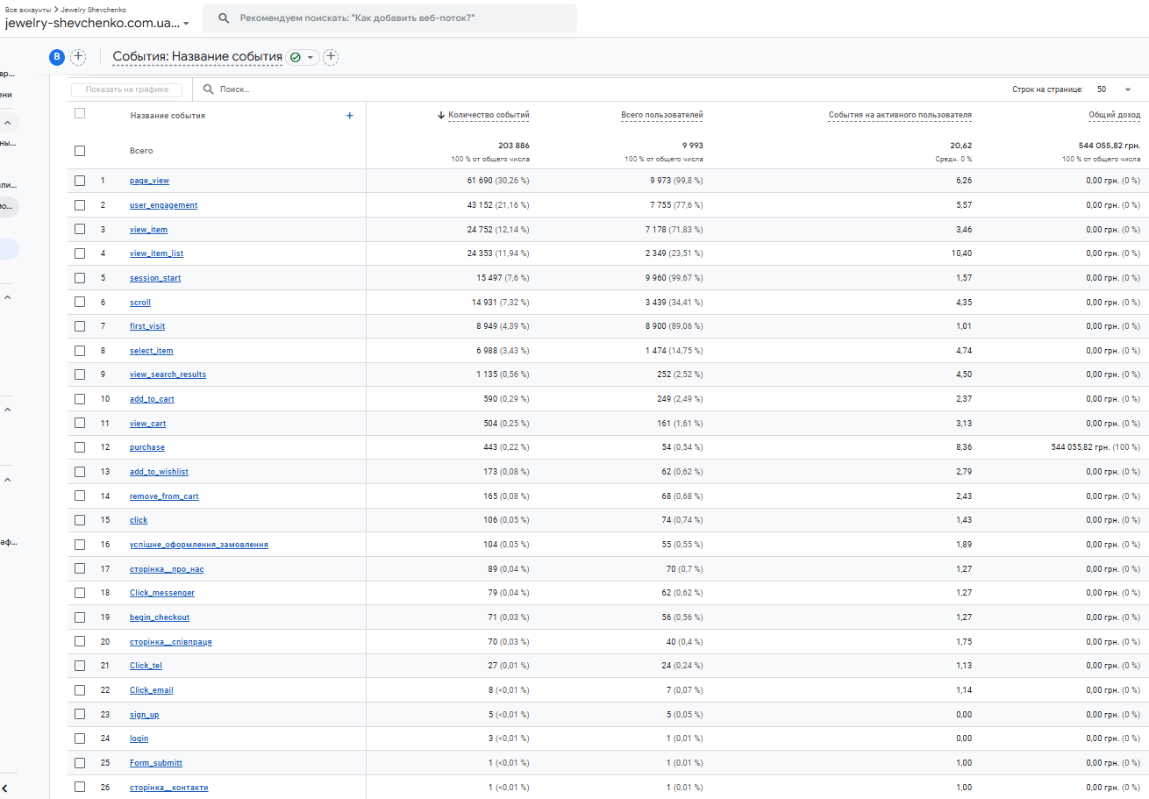1149x799 pixels.
Task: Collapse the sidebar with the bottom-left chevron
Action: point(6,788)
